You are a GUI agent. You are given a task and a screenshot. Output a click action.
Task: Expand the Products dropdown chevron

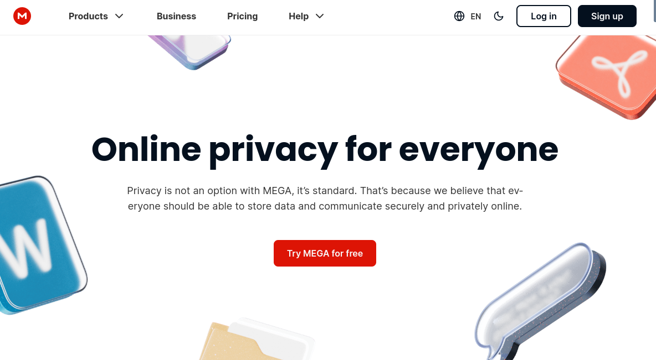tap(119, 16)
